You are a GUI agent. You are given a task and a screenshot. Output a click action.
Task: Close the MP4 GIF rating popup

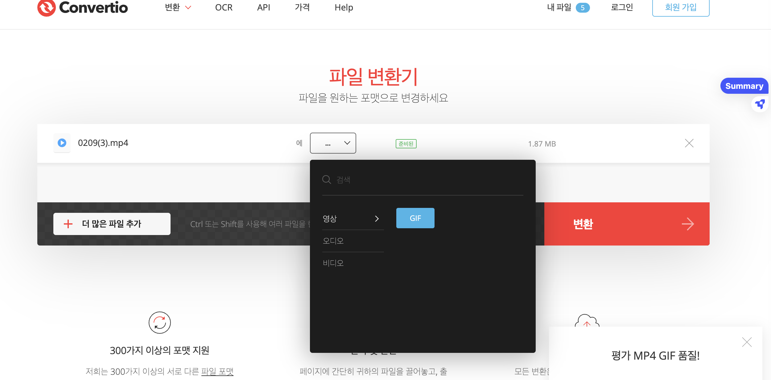click(747, 342)
